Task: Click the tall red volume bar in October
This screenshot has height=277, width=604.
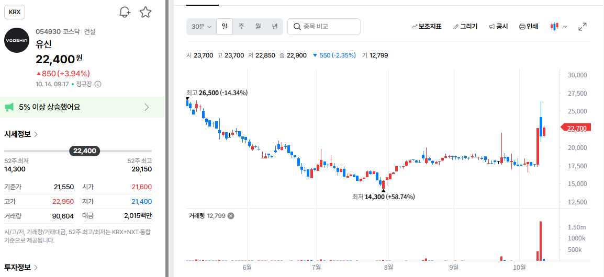Action: pyautogui.click(x=541, y=241)
